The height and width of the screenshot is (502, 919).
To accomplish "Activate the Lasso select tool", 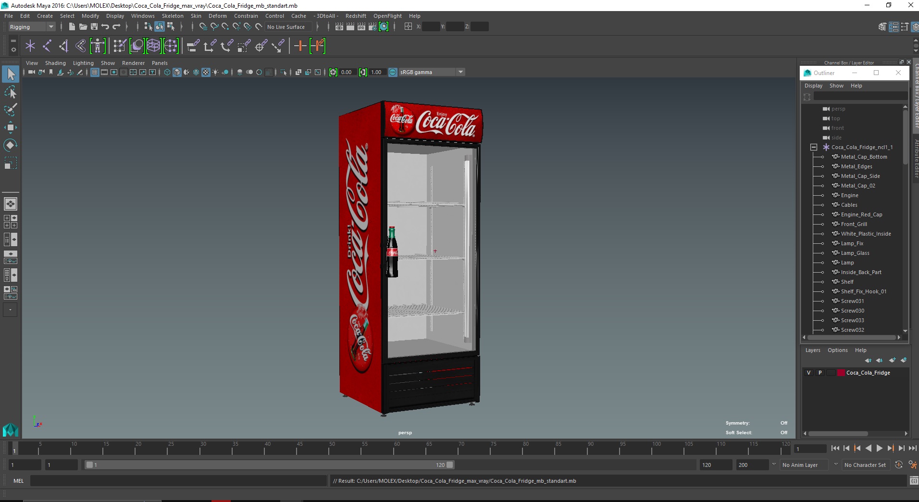I will (x=11, y=92).
